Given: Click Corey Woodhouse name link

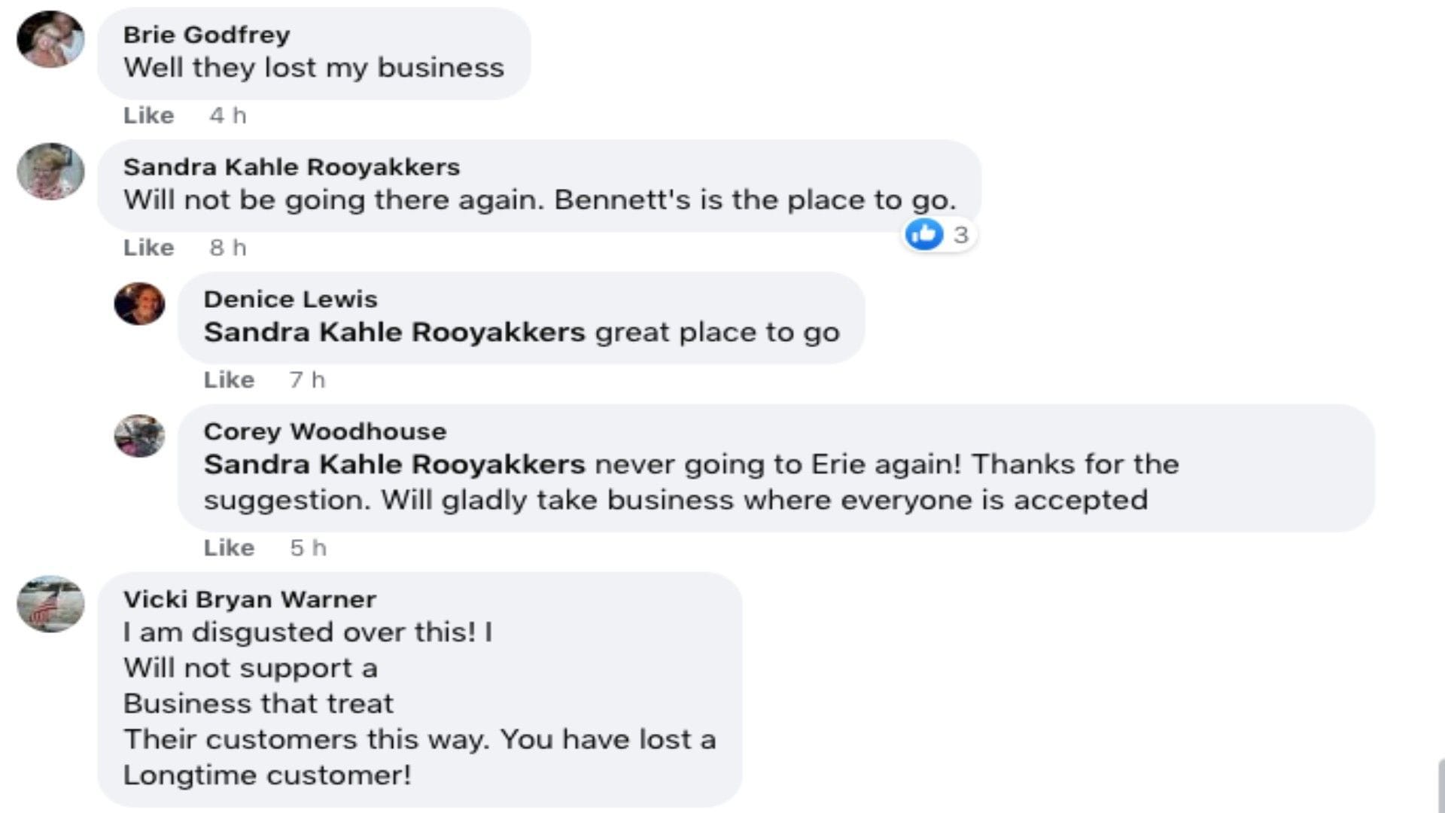Looking at the screenshot, I should [x=324, y=431].
